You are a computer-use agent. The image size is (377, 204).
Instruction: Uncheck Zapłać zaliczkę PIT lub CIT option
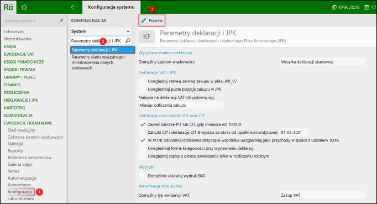click(x=143, y=124)
